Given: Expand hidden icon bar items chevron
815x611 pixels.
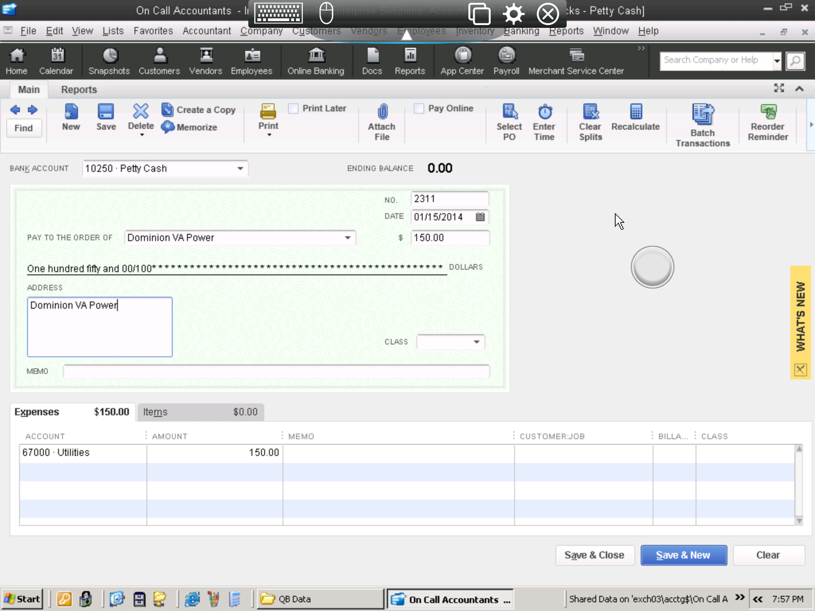Looking at the screenshot, I should [641, 48].
